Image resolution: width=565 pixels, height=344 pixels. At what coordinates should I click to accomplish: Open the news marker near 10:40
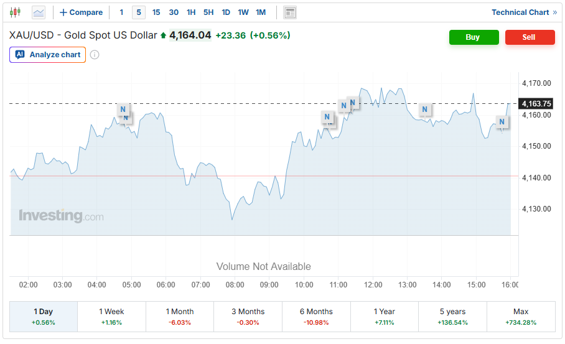pos(327,117)
